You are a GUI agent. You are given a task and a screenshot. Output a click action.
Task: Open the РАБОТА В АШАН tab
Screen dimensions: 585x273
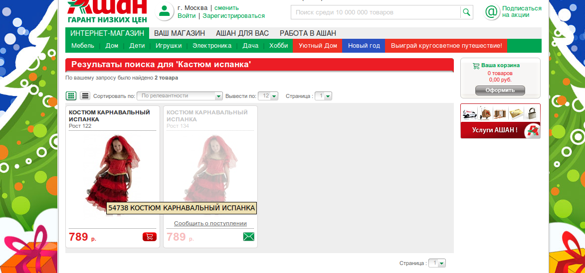point(308,33)
